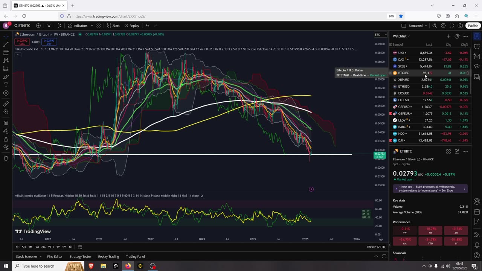Open the Indicators dialog
This screenshot has width=482, height=271.
pos(78,26)
